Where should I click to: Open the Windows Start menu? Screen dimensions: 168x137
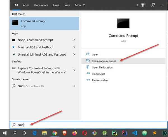[x=5, y=133]
